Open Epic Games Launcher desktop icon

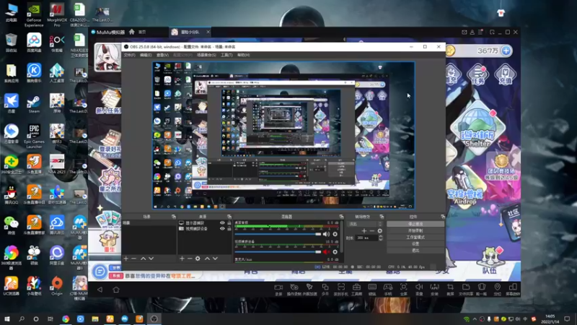click(34, 136)
